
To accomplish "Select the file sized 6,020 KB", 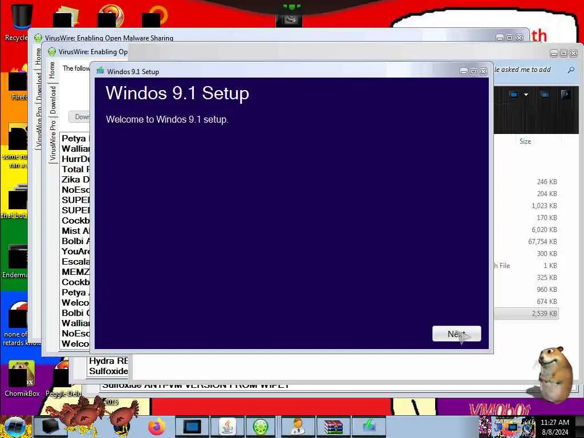I will point(526,230).
